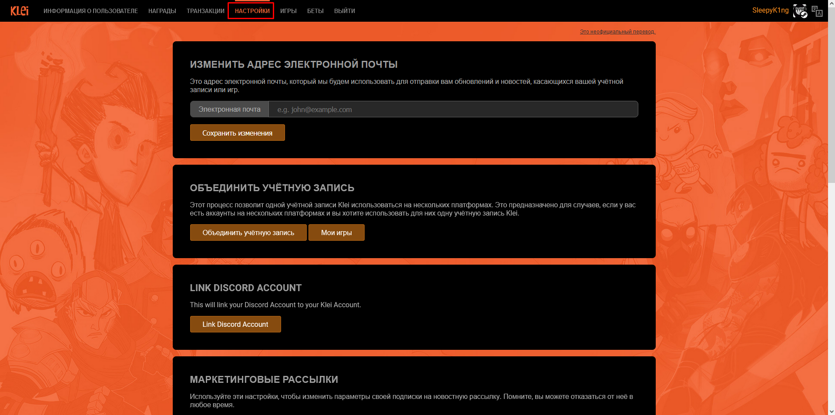The width and height of the screenshot is (835, 415).
Task: Open the ИНФОРМАЦИЯ О ПОЛЬЗОВАТЕЛЕ tab
Action: click(x=91, y=11)
